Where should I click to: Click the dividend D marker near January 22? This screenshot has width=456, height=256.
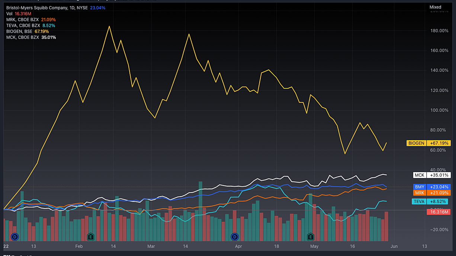15,236
